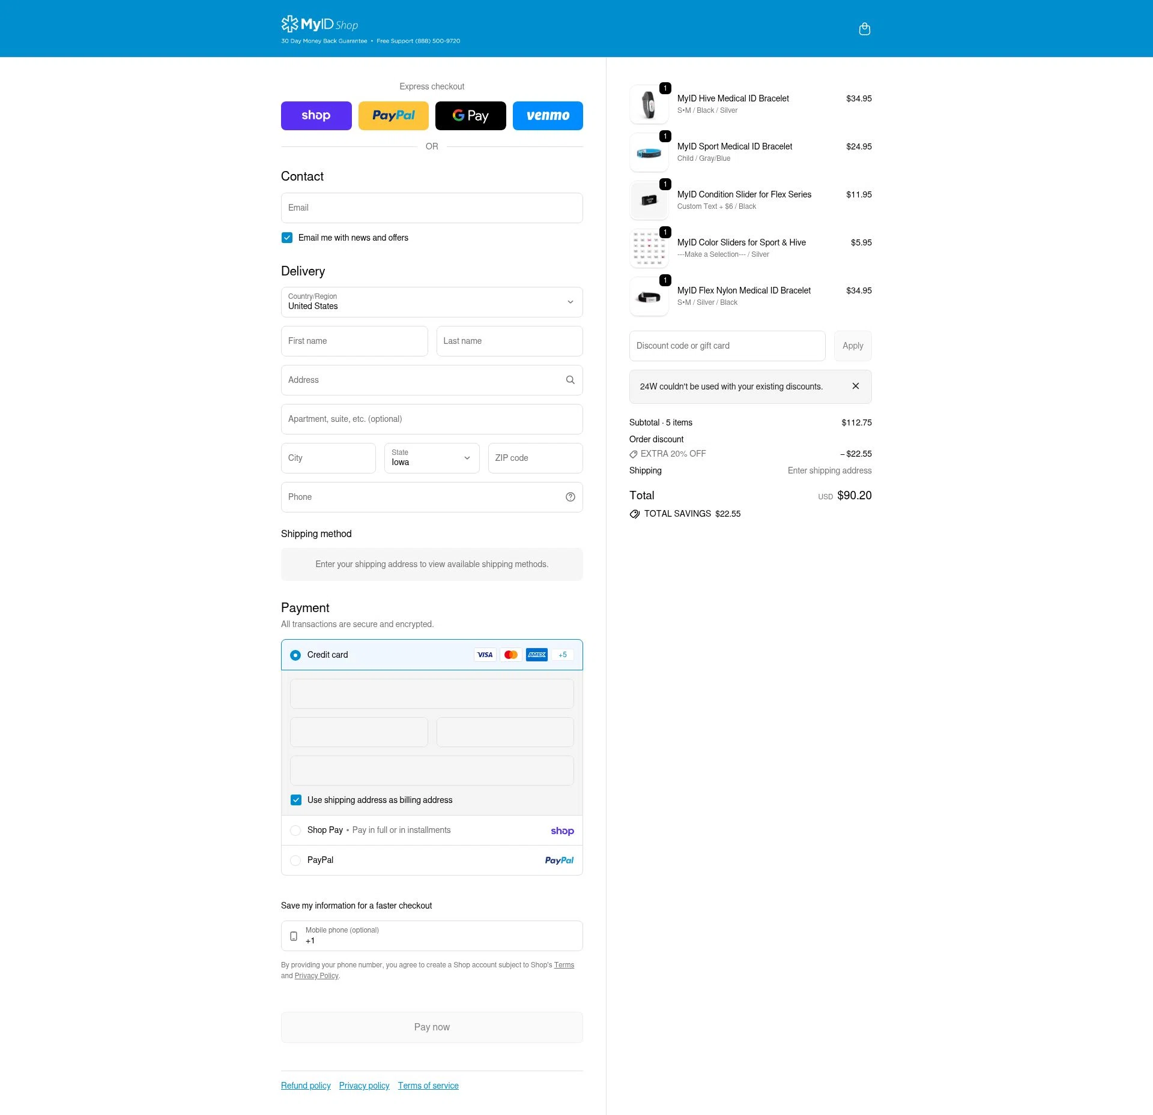Viewport: 1153px width, 1115px height.
Task: Uncheck 'Use shipping address as billing address'
Action: tap(295, 799)
